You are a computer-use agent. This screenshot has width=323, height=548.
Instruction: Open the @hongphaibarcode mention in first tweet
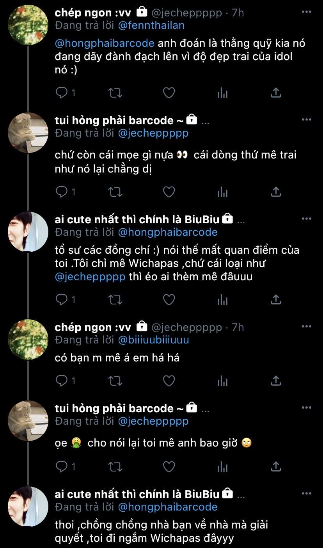[x=105, y=43]
